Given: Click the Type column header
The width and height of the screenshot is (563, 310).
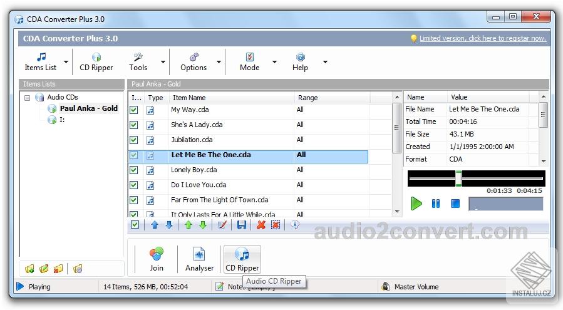Looking at the screenshot, I should tap(155, 98).
